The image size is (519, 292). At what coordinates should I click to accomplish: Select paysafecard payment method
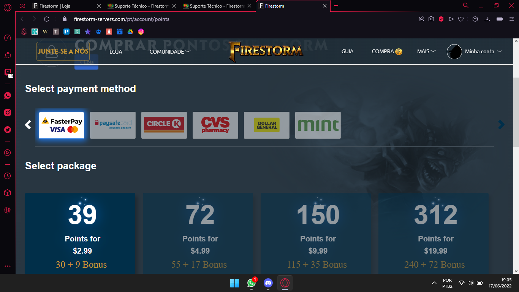point(113,125)
